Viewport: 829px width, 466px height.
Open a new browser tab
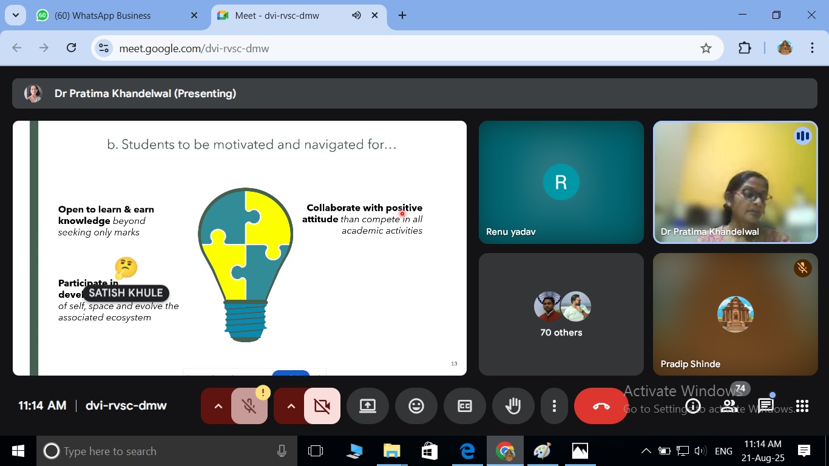coord(402,16)
